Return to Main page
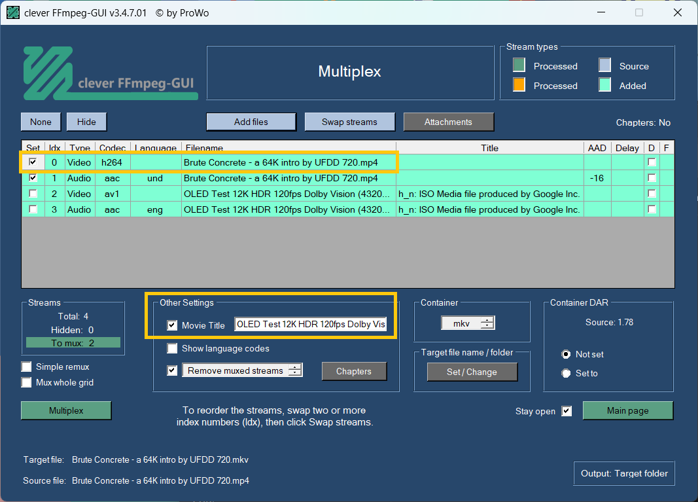This screenshot has height=502, width=698. pos(627,410)
